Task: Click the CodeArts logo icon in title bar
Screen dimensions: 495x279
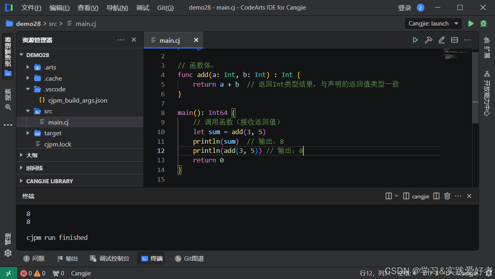Action: pyautogui.click(x=8, y=8)
